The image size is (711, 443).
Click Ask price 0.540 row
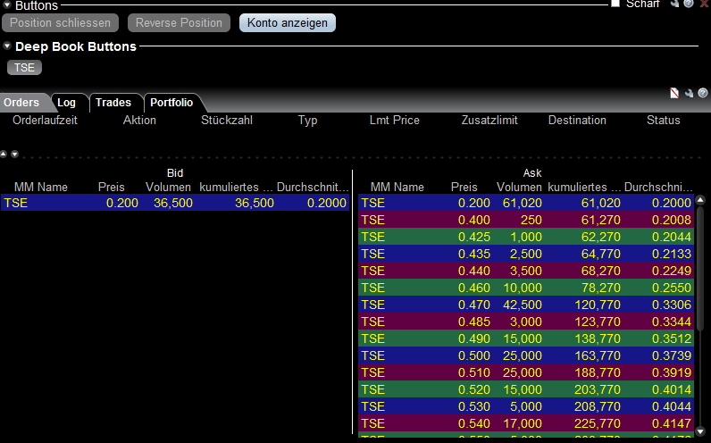coord(526,423)
